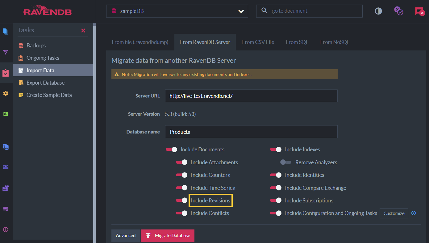The image size is (429, 243).
Task: Toggle Include Counters switch
Action: 181,175
